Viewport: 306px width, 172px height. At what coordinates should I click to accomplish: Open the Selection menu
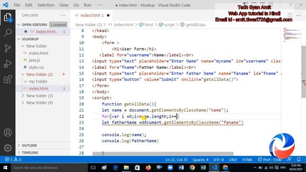tap(46, 5)
